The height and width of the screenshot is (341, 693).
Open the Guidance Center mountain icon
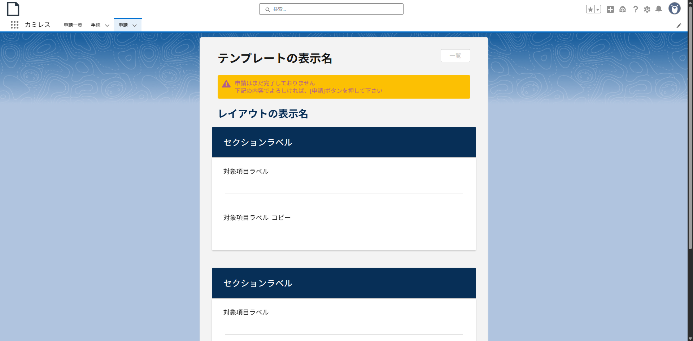[623, 10]
